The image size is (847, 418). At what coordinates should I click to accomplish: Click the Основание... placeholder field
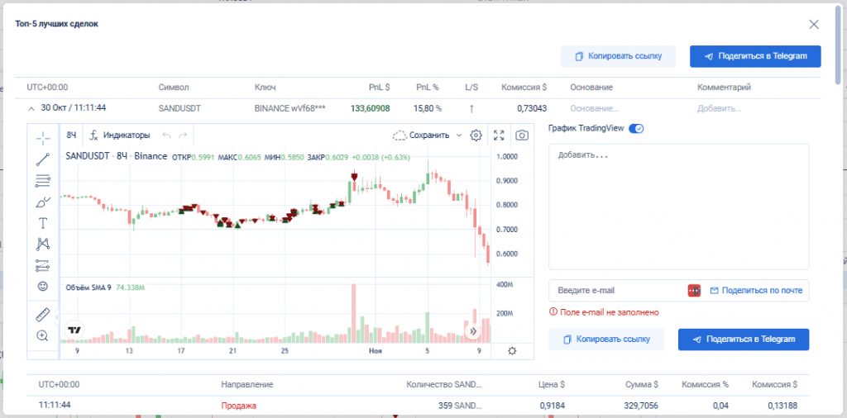pos(594,108)
